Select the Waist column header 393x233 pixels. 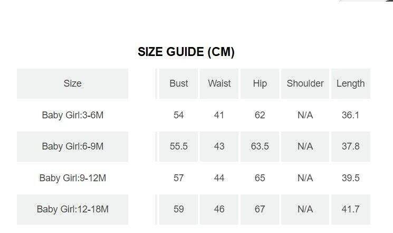(x=219, y=83)
